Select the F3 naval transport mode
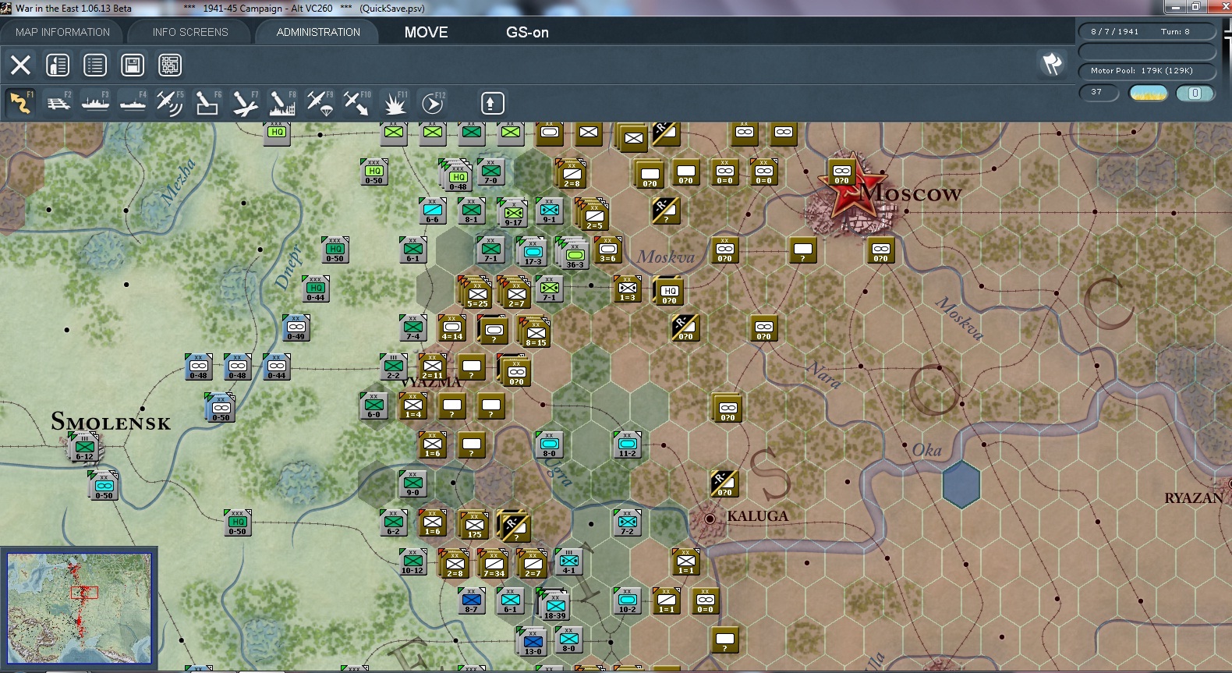1232x673 pixels. (95, 103)
